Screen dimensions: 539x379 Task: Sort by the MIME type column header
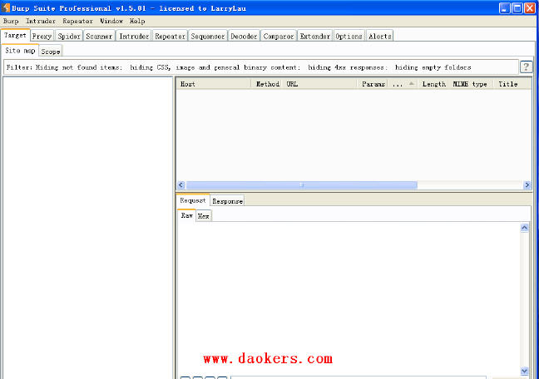click(472, 84)
